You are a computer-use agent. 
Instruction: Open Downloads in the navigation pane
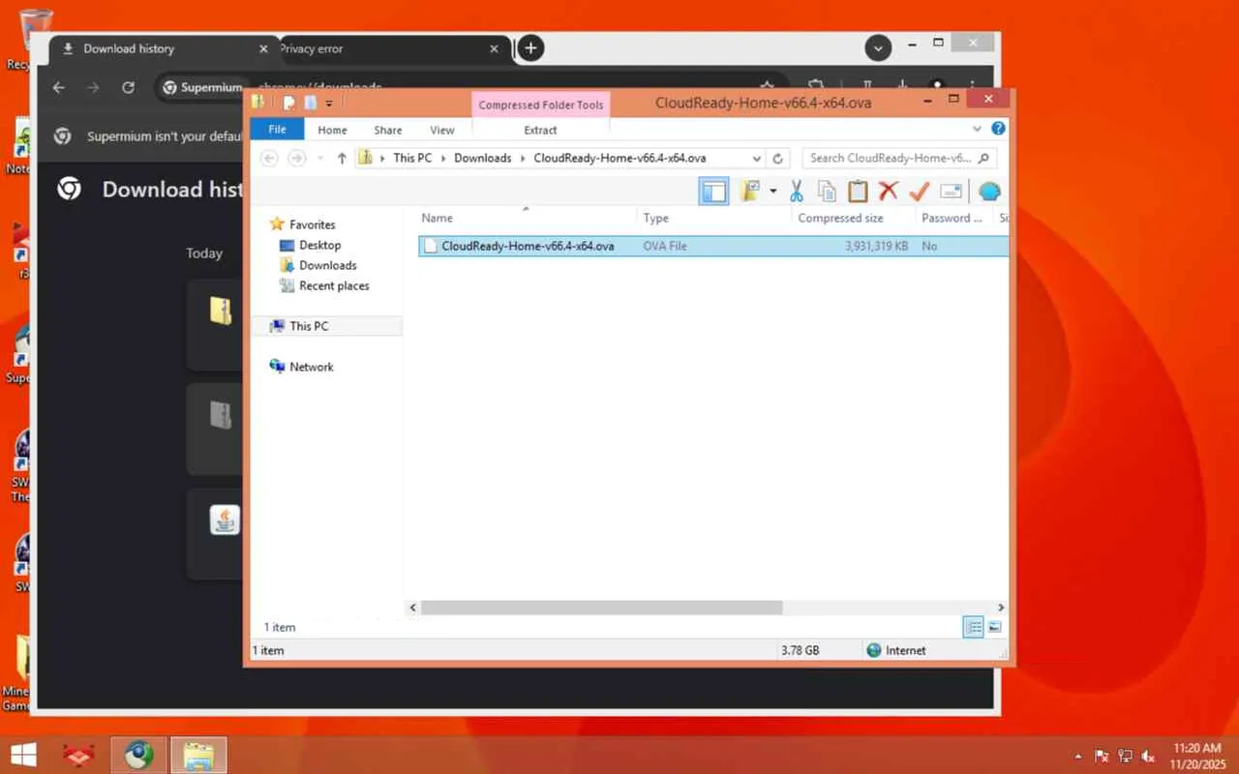[327, 265]
